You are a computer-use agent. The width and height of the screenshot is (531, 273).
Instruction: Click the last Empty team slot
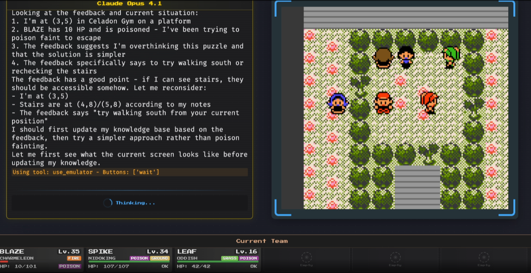pos(484,260)
